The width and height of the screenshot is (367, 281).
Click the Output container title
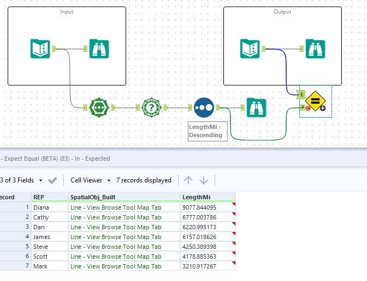coord(282,11)
